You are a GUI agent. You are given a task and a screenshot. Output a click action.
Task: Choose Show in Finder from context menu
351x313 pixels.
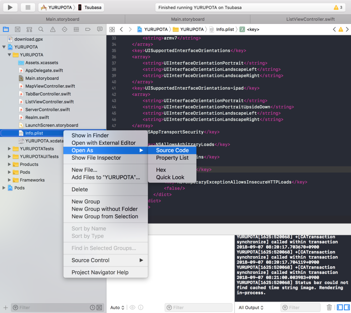click(x=106, y=135)
